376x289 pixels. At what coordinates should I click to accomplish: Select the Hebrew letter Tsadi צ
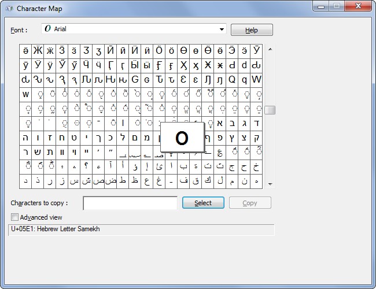click(244, 138)
